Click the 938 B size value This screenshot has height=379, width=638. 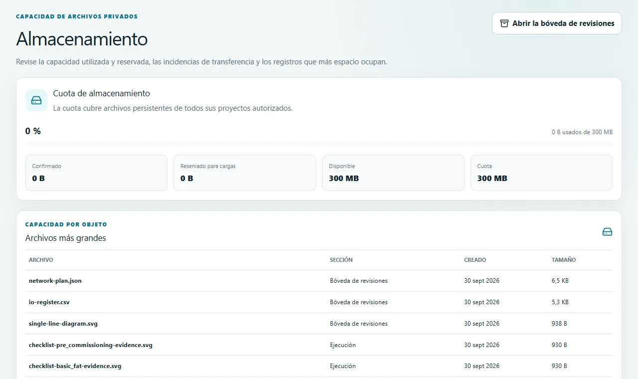coord(559,324)
